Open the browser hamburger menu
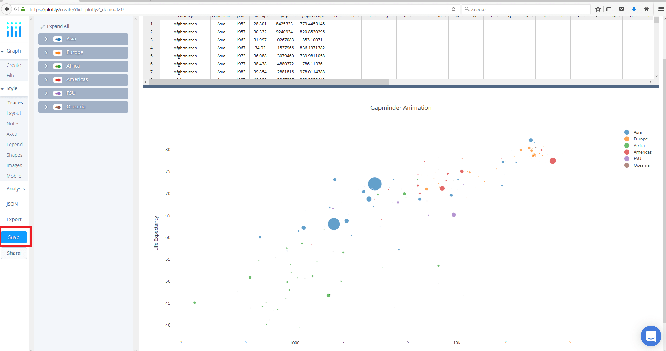The image size is (666, 351). (660, 9)
